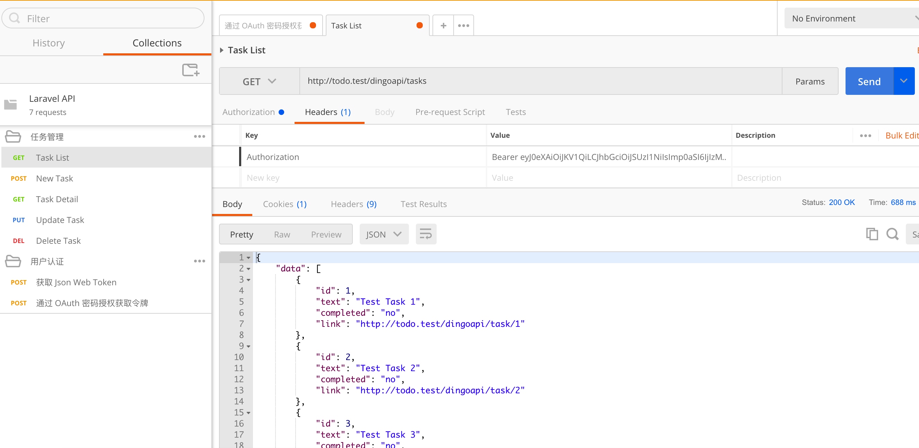The image size is (919, 448).
Task: Click the request URL field
Action: (541, 81)
